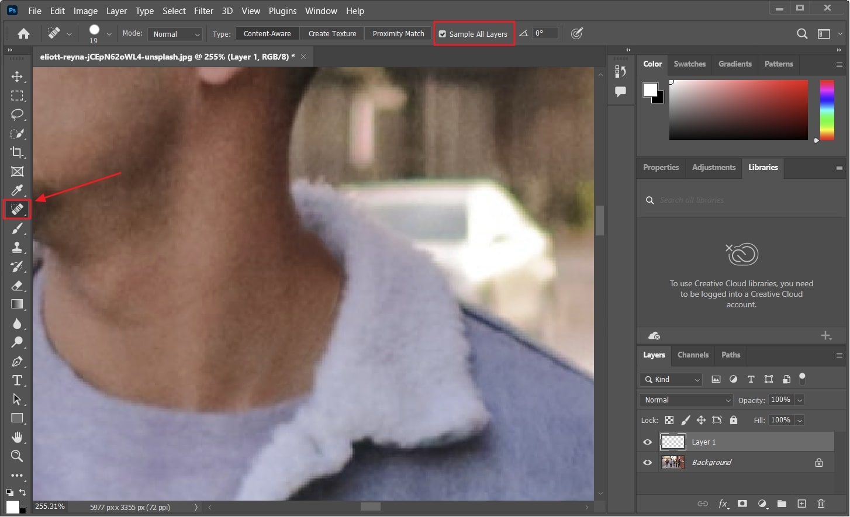Toggle Layer 1 visibility

click(x=647, y=442)
